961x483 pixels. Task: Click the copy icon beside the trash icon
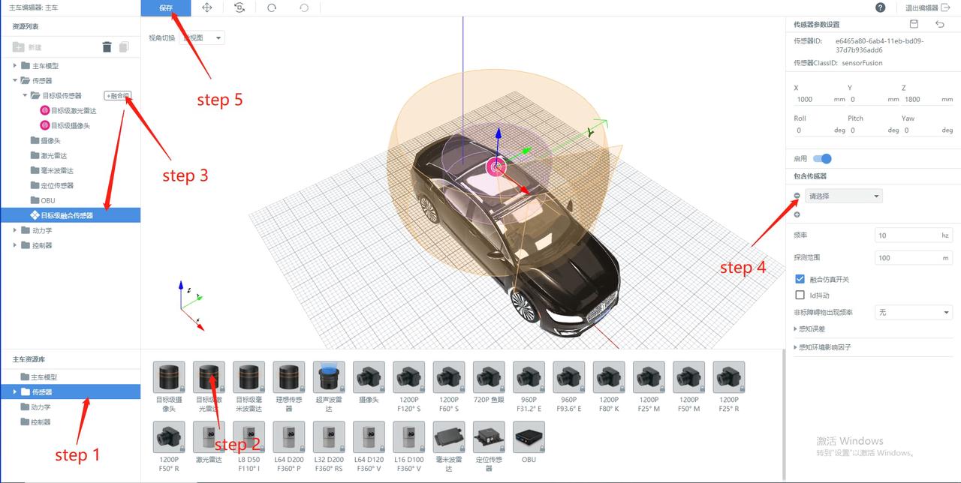point(124,47)
